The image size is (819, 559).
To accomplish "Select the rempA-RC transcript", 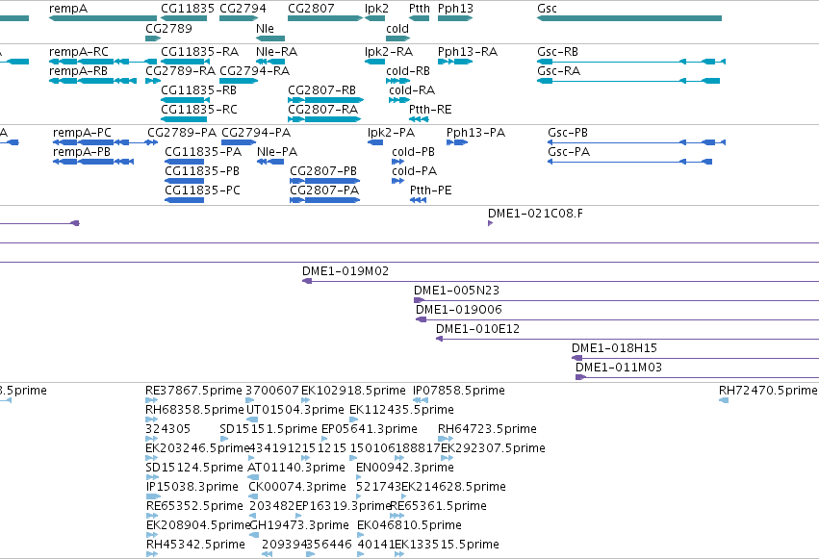I will coord(102,62).
